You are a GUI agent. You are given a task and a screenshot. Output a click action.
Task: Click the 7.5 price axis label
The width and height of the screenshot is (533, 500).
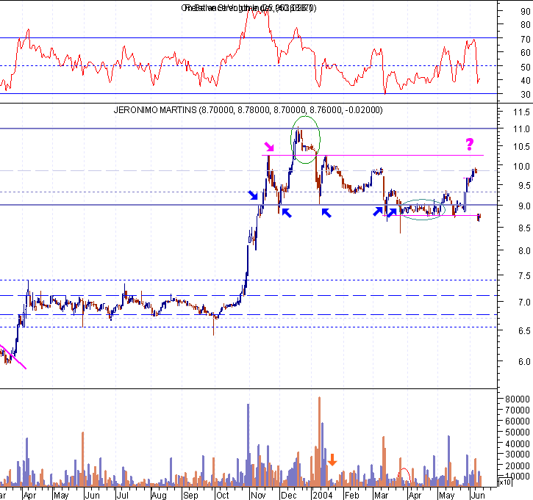tap(524, 275)
